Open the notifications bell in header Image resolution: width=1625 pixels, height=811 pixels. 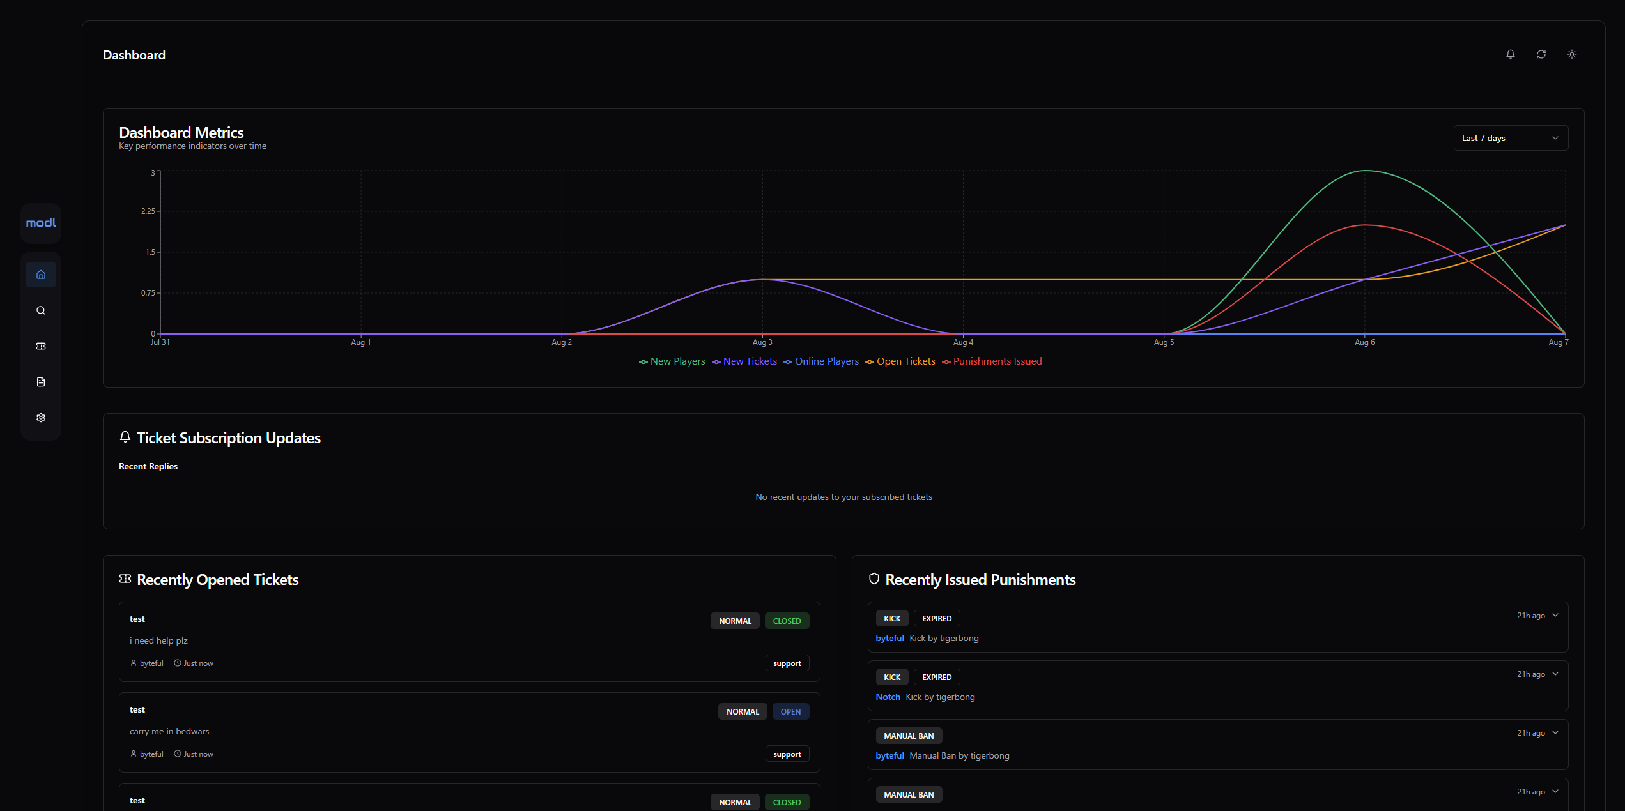[1511, 54]
